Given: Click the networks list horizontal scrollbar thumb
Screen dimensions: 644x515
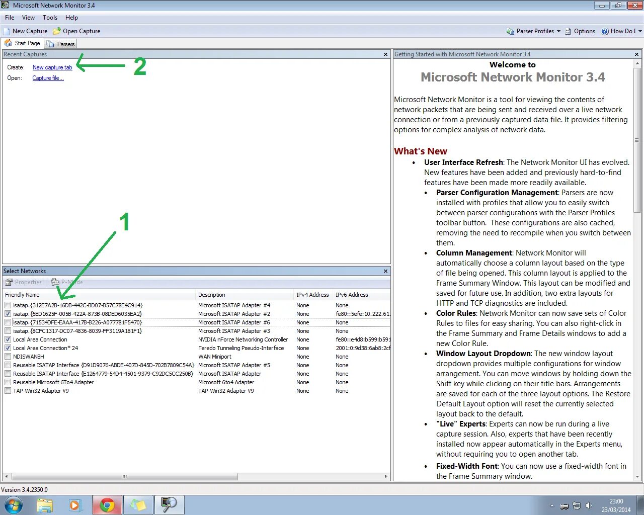Looking at the screenshot, I should pos(125,476).
